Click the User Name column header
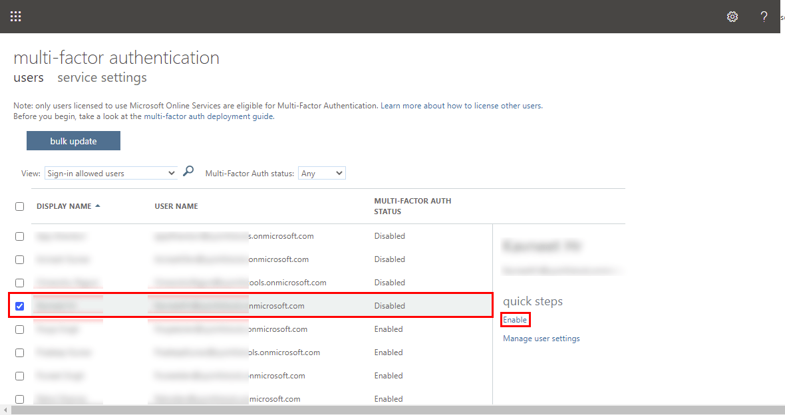The image size is (785, 415). (x=176, y=206)
